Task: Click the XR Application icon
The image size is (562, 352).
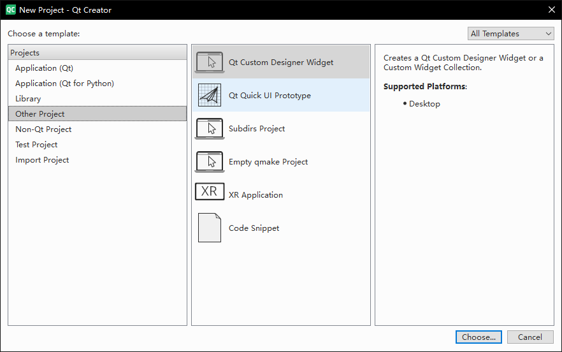Action: (210, 191)
